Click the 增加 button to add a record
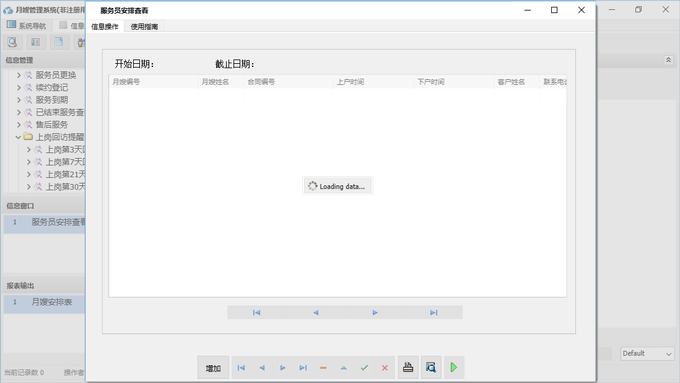 click(x=212, y=367)
